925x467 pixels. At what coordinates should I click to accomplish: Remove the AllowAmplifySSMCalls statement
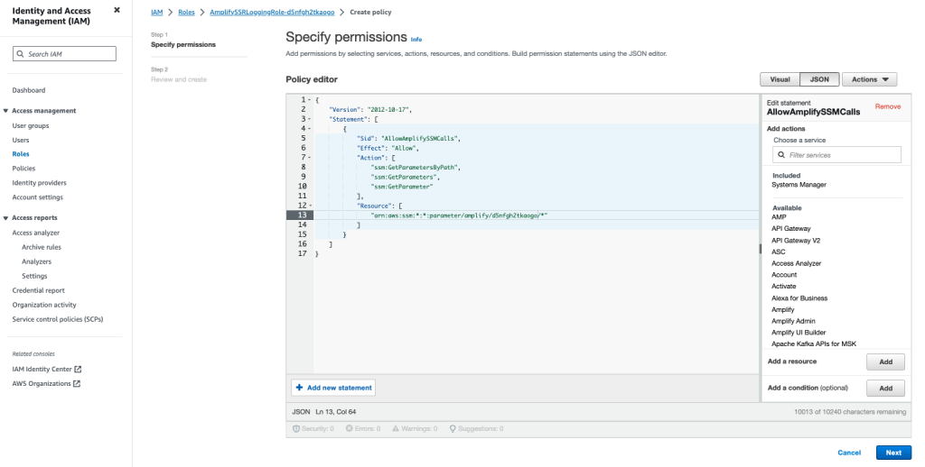(888, 106)
